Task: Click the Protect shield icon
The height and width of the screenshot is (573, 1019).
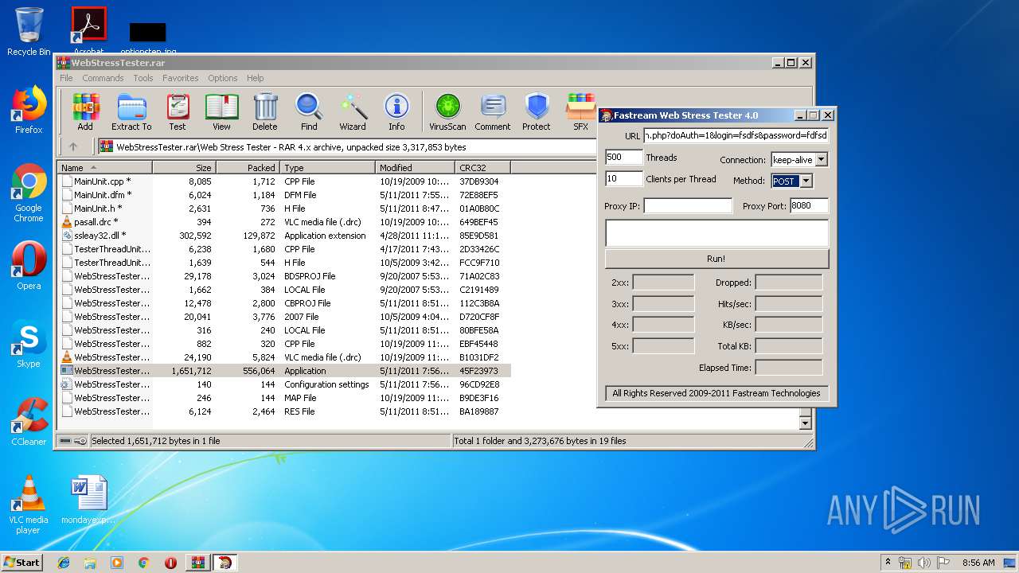Action: point(537,111)
